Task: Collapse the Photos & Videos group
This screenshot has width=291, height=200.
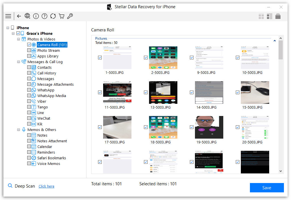Action: pyautogui.click(x=18, y=39)
